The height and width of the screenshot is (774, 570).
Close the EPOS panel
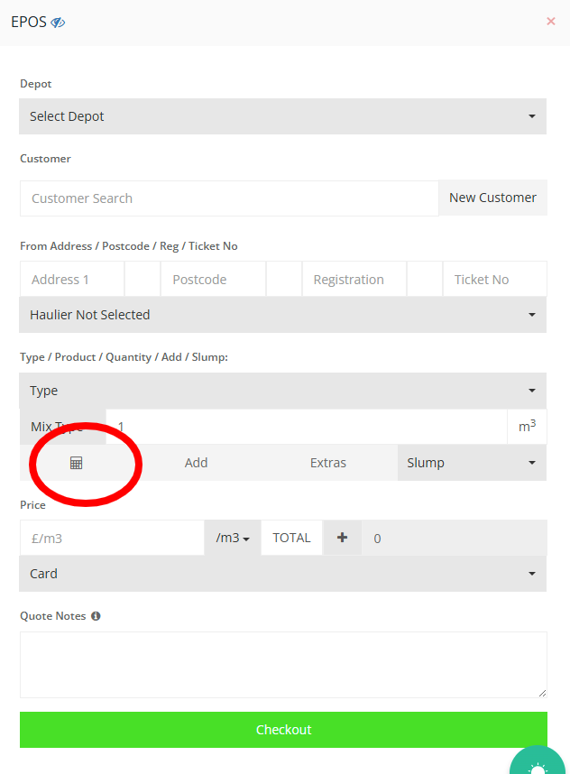(551, 22)
